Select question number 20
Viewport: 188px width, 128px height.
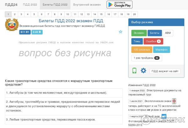click(134, 14)
